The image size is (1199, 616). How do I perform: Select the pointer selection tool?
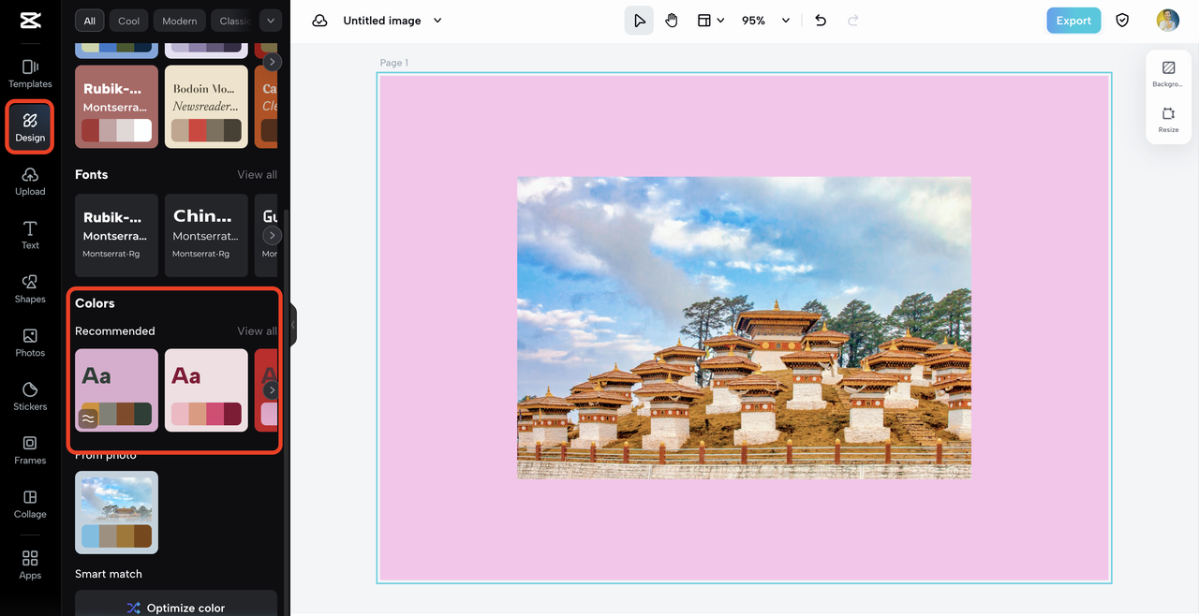639,21
